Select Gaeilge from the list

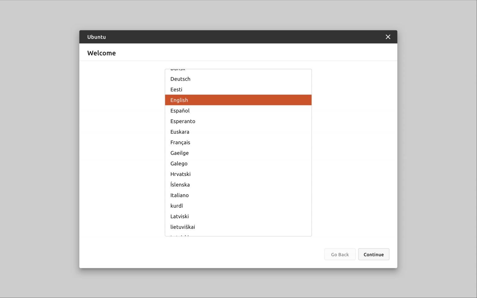[x=238, y=153]
